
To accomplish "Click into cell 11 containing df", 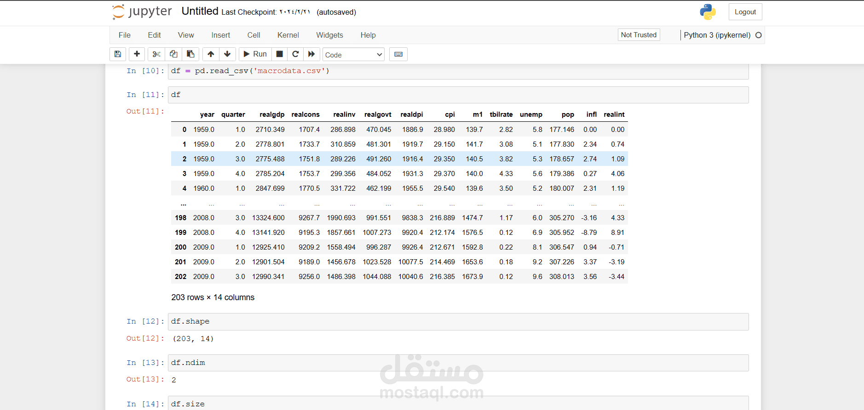I will click(458, 95).
